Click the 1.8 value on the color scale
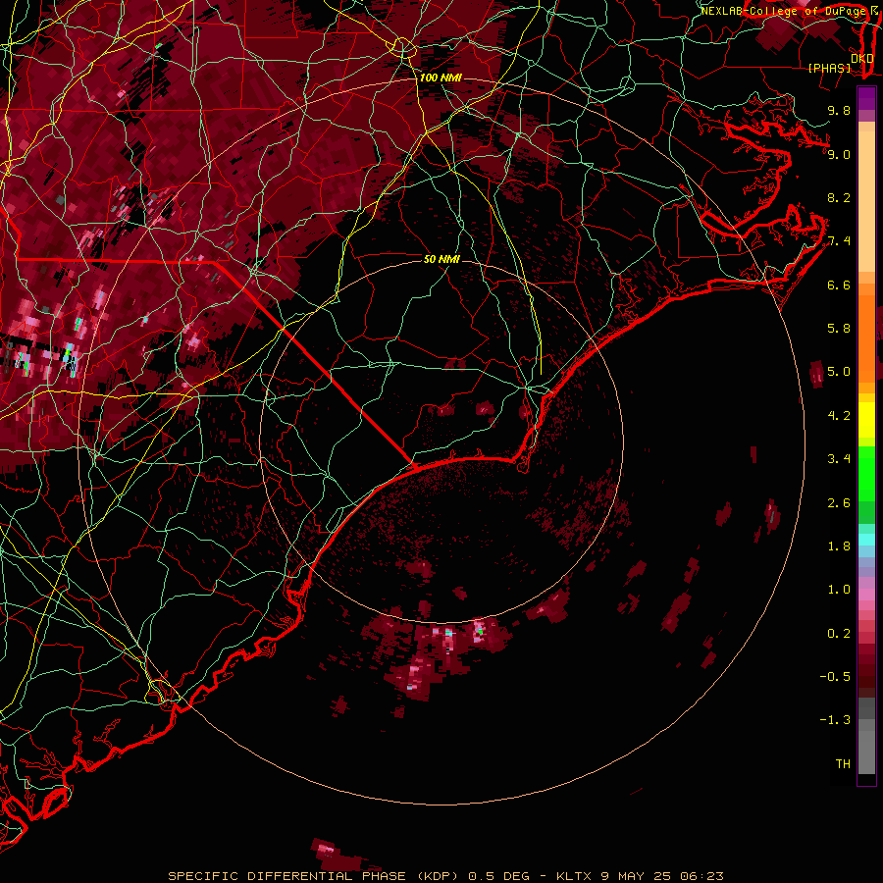Viewport: 883px width, 883px height. point(839,546)
